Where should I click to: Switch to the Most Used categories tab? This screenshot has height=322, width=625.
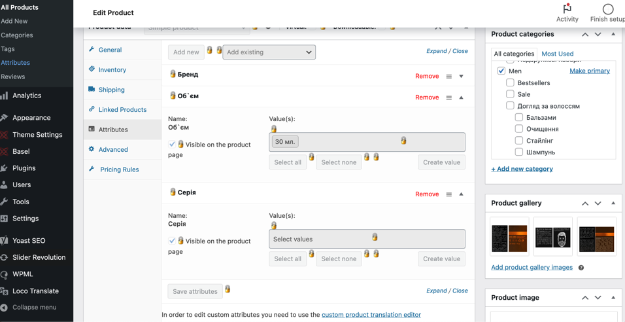point(557,54)
